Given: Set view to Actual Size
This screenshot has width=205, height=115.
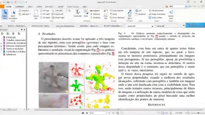Looking at the screenshot, I should point(36,14).
